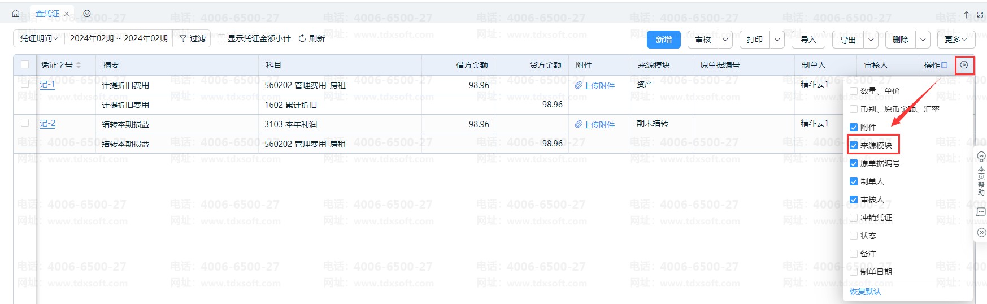Click the 打印 button
The image size is (987, 304).
click(x=755, y=40)
